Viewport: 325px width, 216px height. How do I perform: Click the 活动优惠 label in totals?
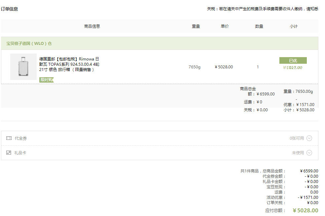tap(276, 198)
